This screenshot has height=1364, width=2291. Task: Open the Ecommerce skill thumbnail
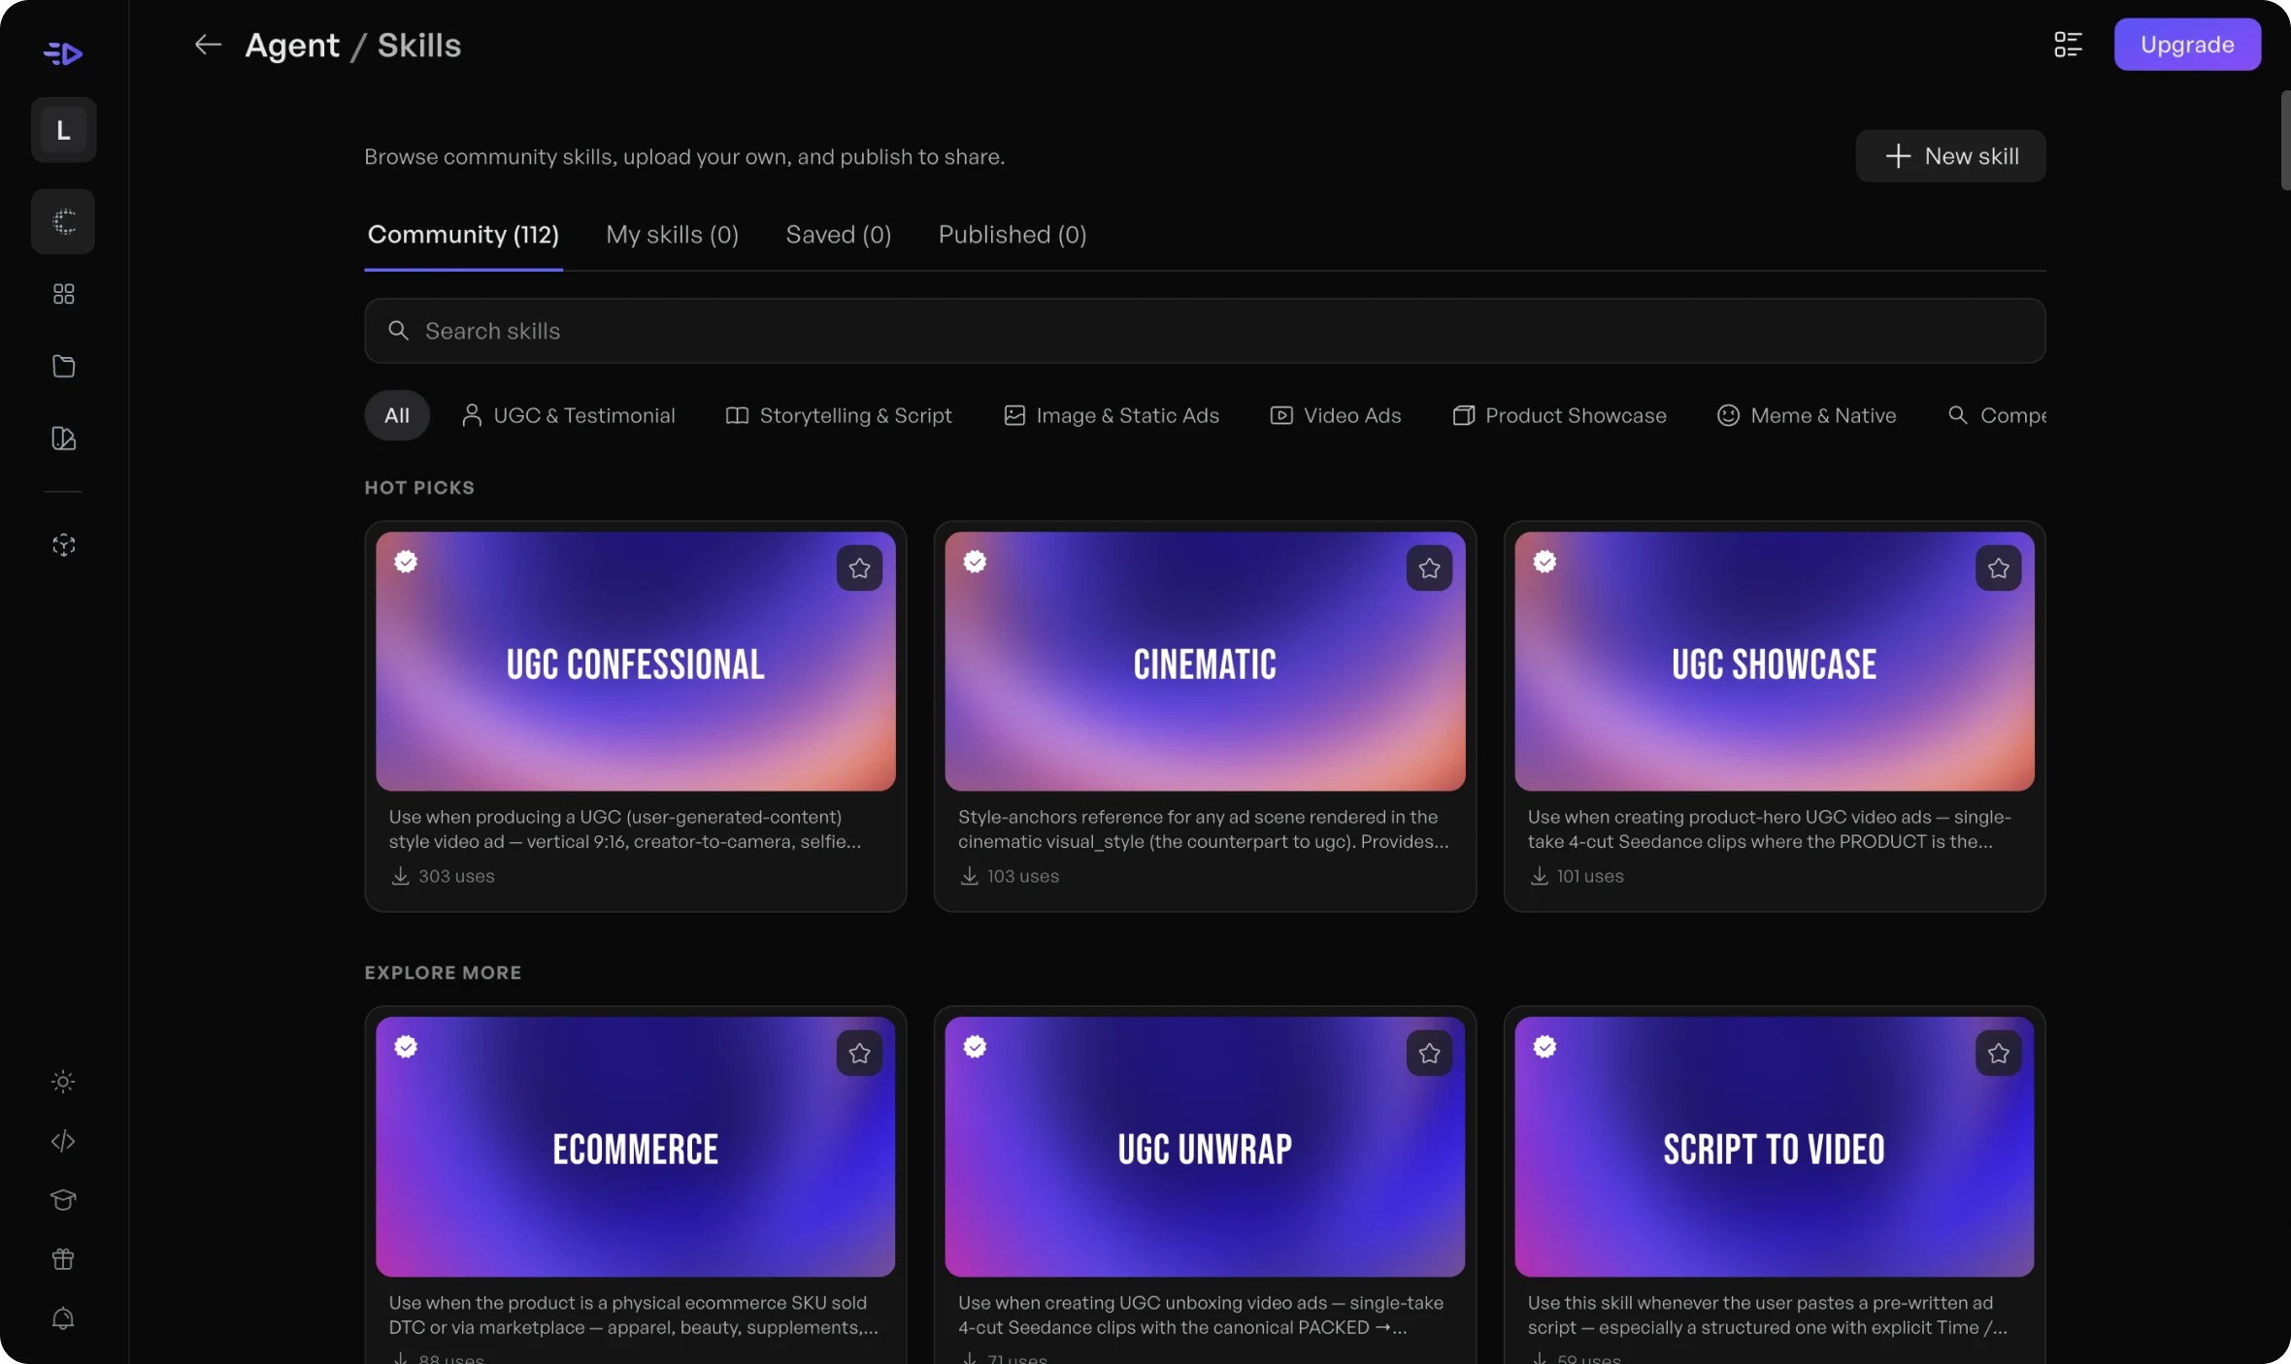(636, 1147)
